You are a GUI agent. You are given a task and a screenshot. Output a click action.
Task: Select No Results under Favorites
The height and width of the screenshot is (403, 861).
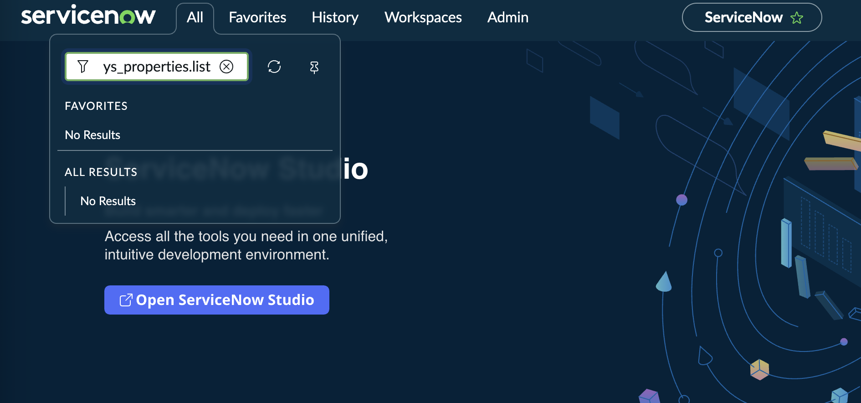pyautogui.click(x=92, y=135)
